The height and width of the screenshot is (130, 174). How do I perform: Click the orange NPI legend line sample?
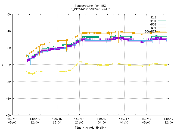tap(162, 28)
